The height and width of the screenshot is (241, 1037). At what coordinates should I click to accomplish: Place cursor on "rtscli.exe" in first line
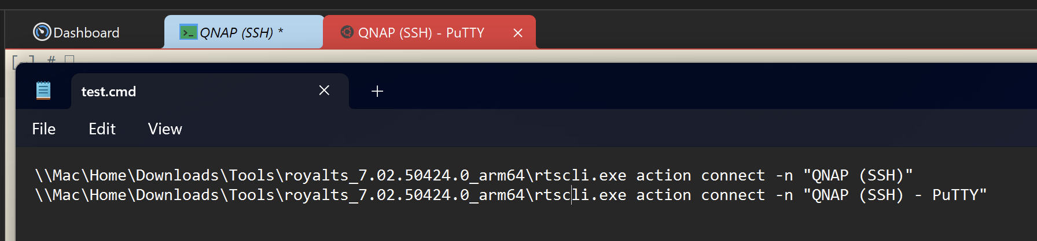(x=580, y=175)
